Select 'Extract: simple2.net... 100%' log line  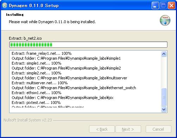[37, 73]
